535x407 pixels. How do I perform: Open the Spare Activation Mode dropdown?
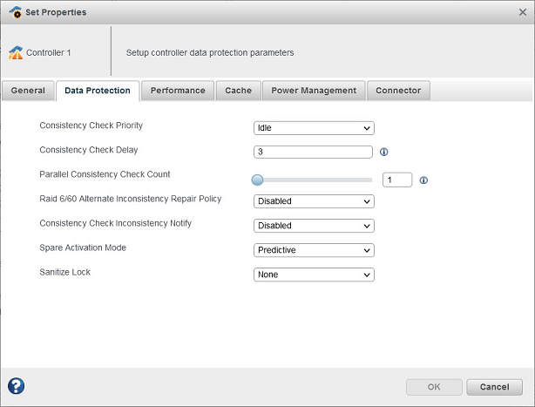(x=314, y=250)
